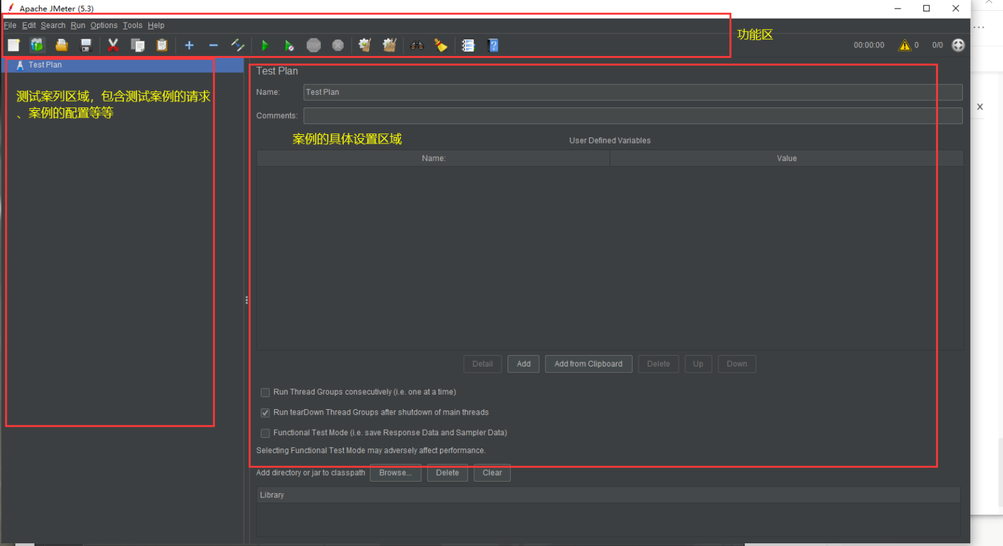Click Start no pauses icon
Screen dimensions: 1003x546
289,45
